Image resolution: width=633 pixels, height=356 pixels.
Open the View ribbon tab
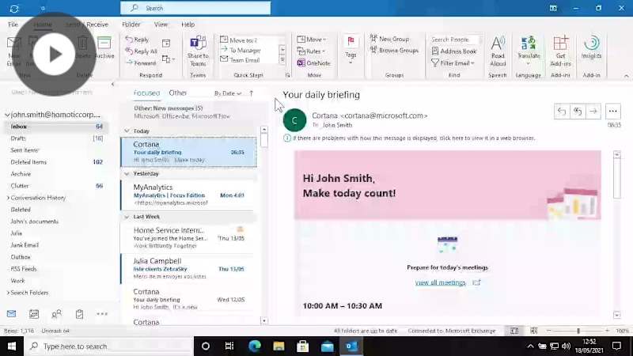(161, 25)
